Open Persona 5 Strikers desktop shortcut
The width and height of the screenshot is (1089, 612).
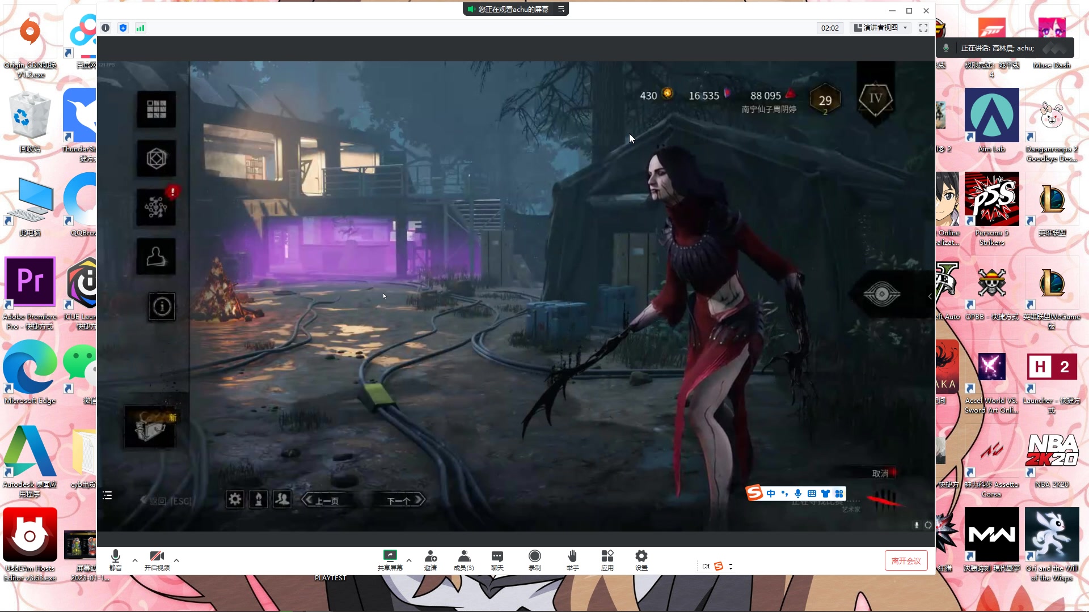[991, 209]
